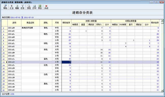Click the 打印 print icon
The height and width of the screenshot is (97, 165).
(35, 7)
